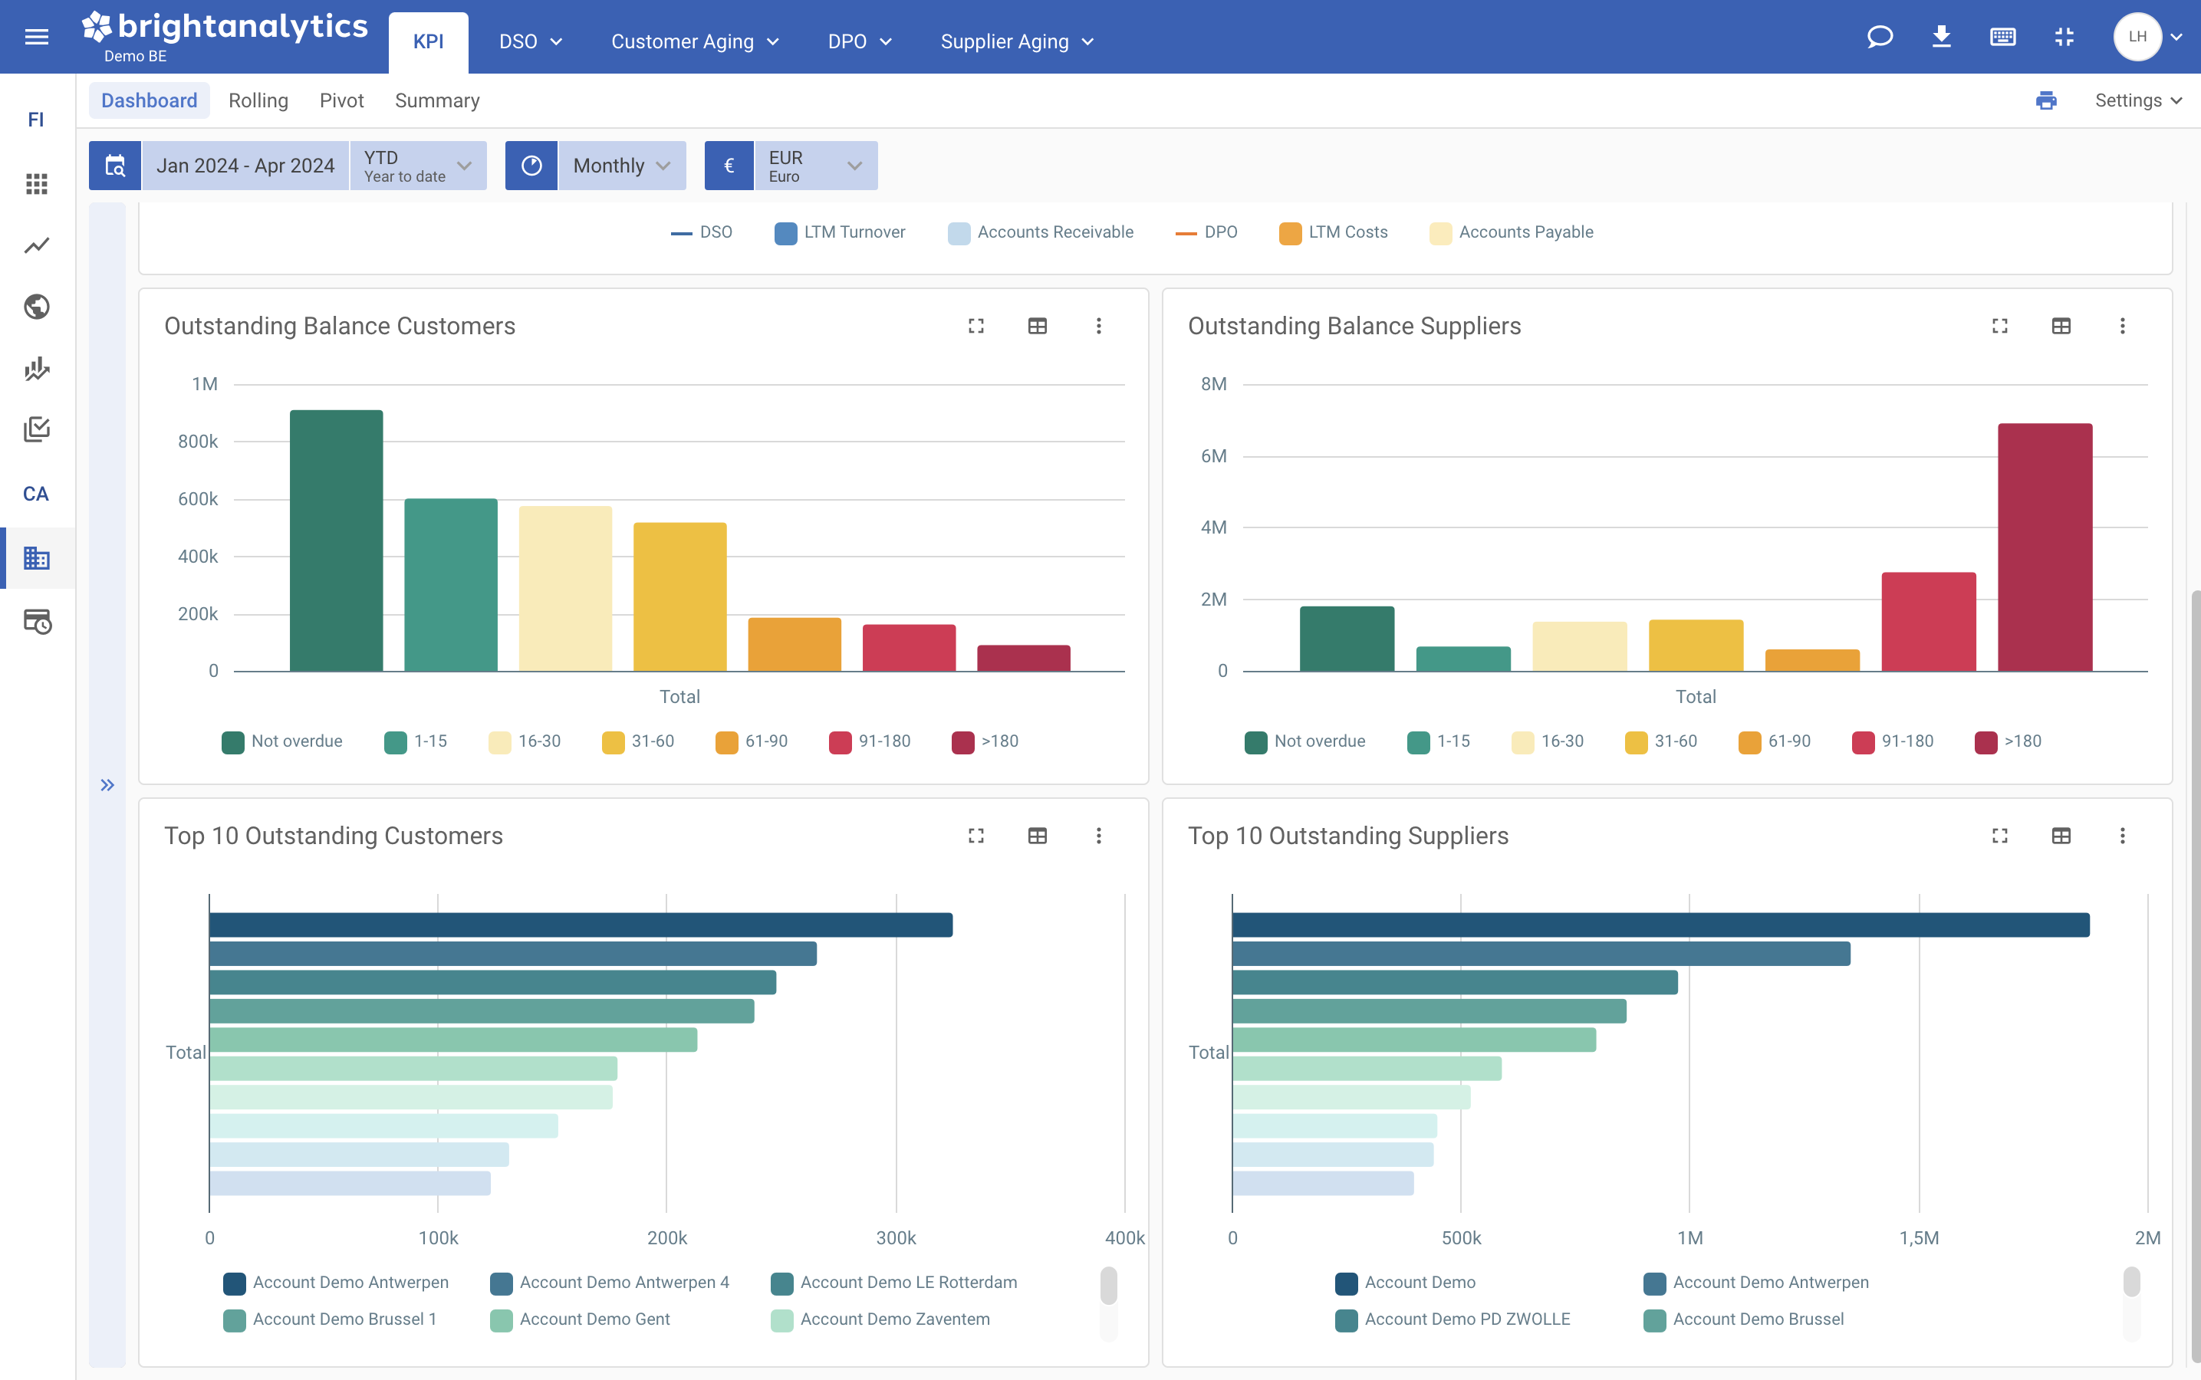Select the building/company icon in the sidebar
The width and height of the screenshot is (2201, 1380).
click(35, 557)
